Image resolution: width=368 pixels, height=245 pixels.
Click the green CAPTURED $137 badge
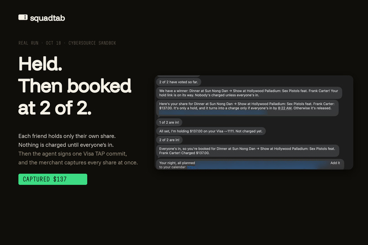tap(53, 179)
